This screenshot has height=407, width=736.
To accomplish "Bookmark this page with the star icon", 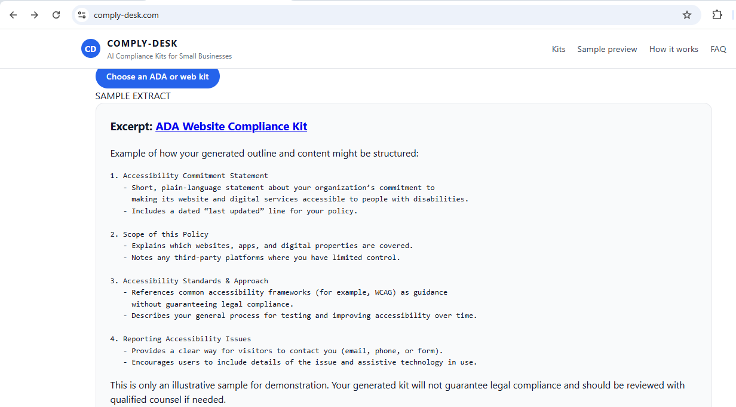I will click(687, 15).
